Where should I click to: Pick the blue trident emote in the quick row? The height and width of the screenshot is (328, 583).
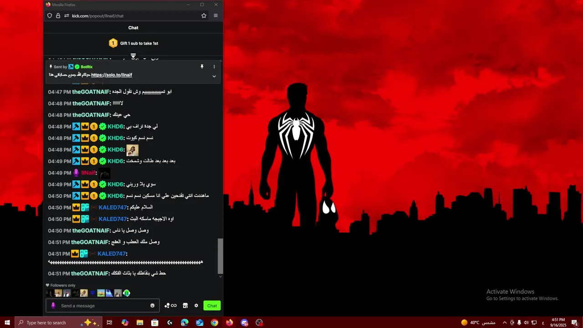92,293
